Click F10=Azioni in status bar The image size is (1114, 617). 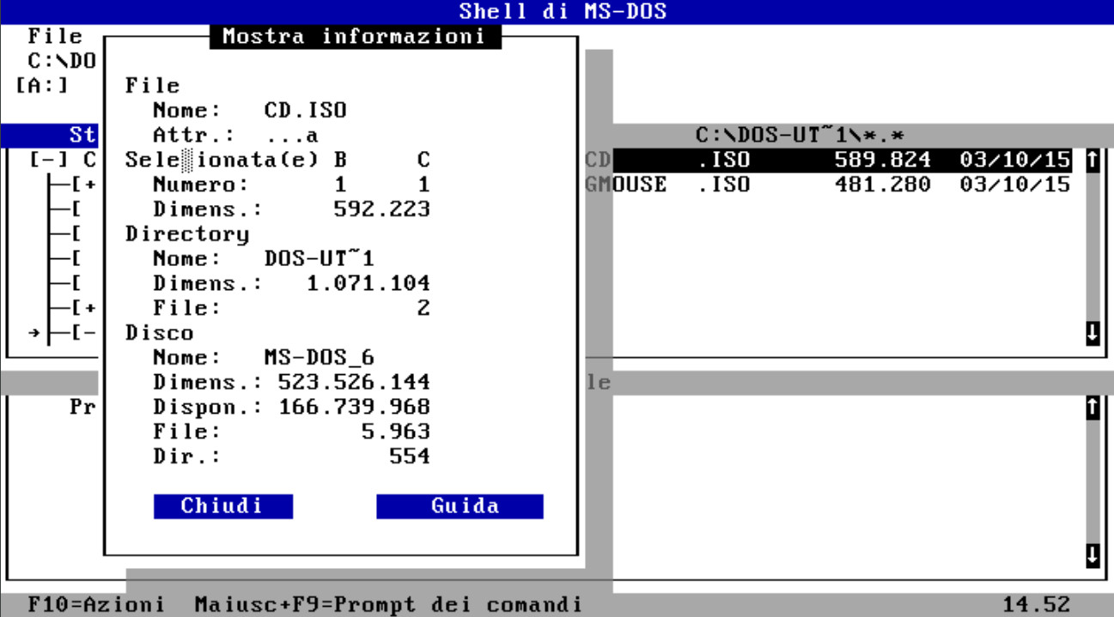pyautogui.click(x=96, y=605)
